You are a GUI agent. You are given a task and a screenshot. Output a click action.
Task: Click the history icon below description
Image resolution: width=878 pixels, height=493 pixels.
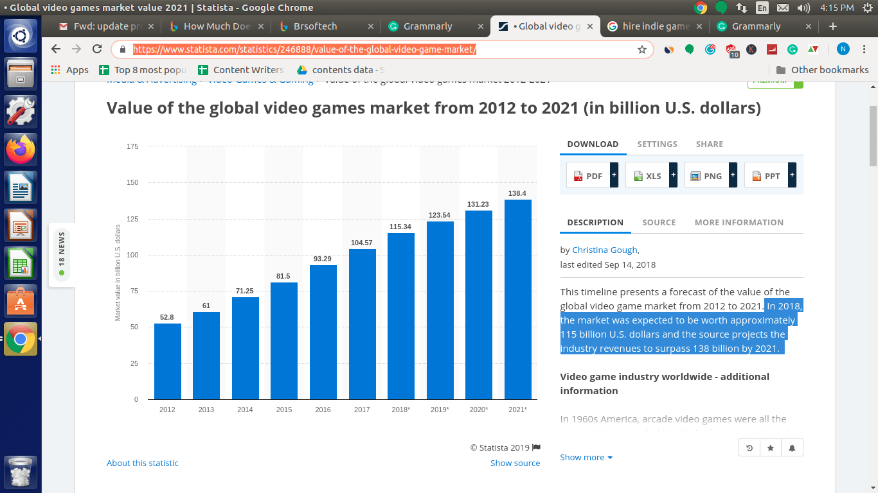click(x=749, y=448)
